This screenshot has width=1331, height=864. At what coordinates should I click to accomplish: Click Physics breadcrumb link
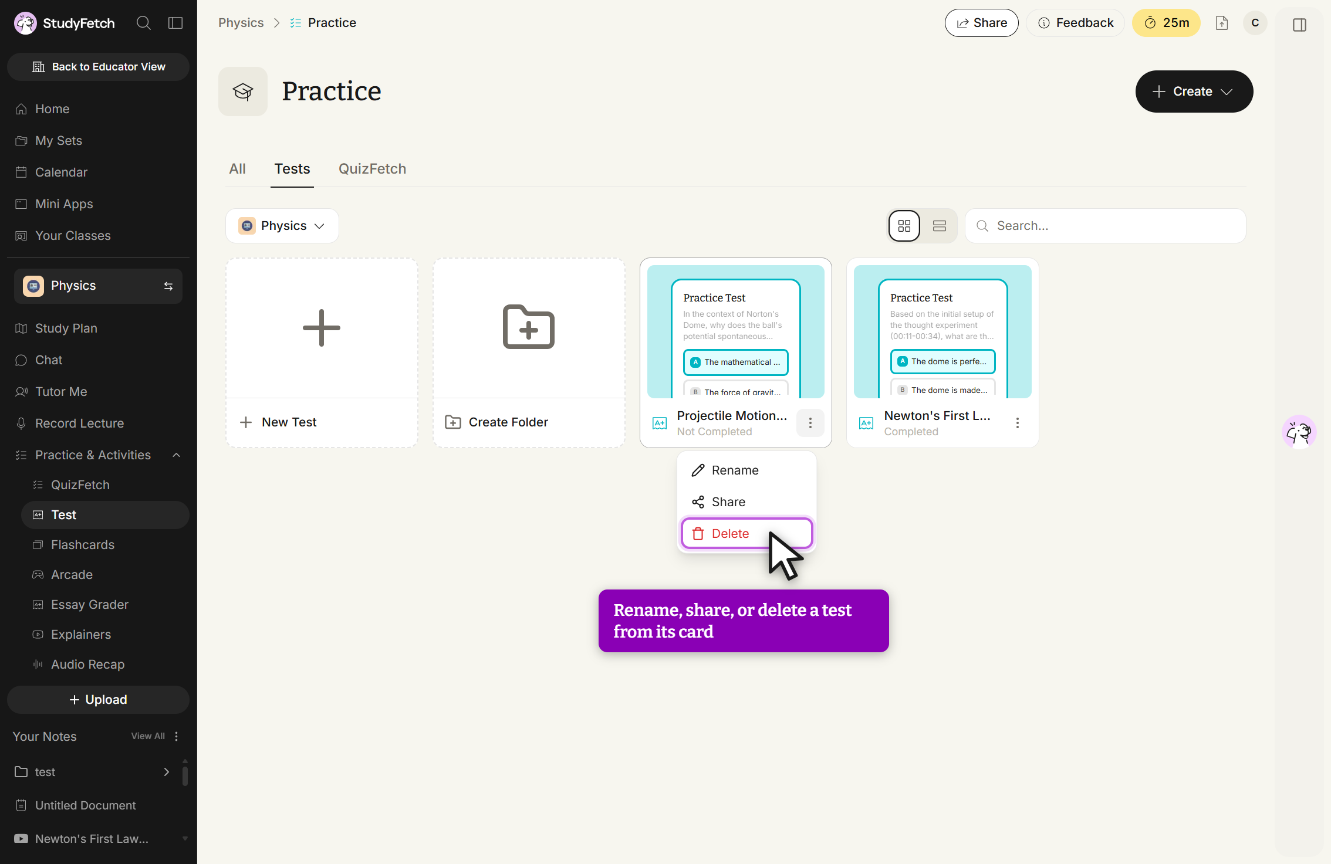click(241, 23)
